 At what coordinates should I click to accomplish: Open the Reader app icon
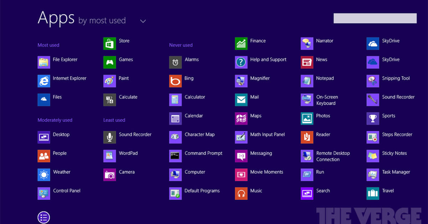(307, 137)
